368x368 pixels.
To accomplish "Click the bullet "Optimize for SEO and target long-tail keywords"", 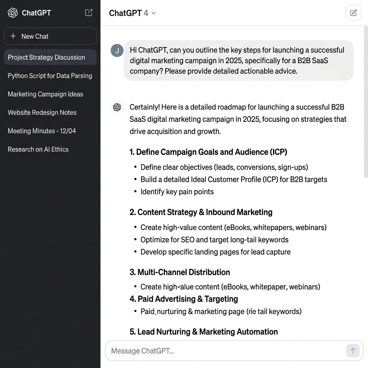I will [214, 240].
